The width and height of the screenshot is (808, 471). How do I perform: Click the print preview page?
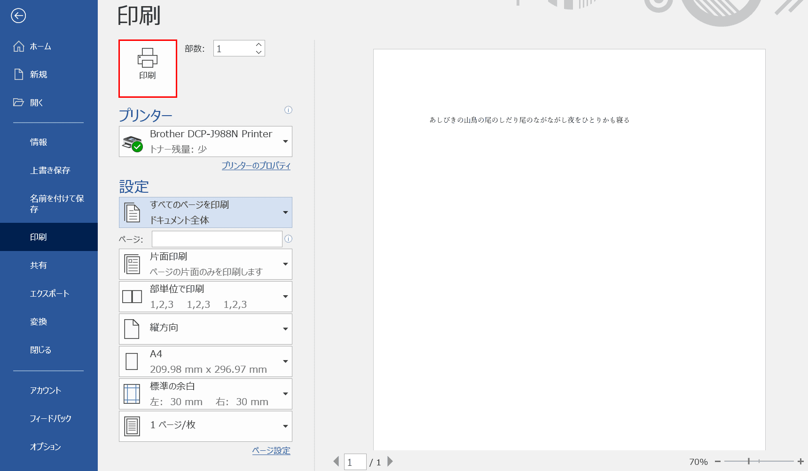click(569, 250)
